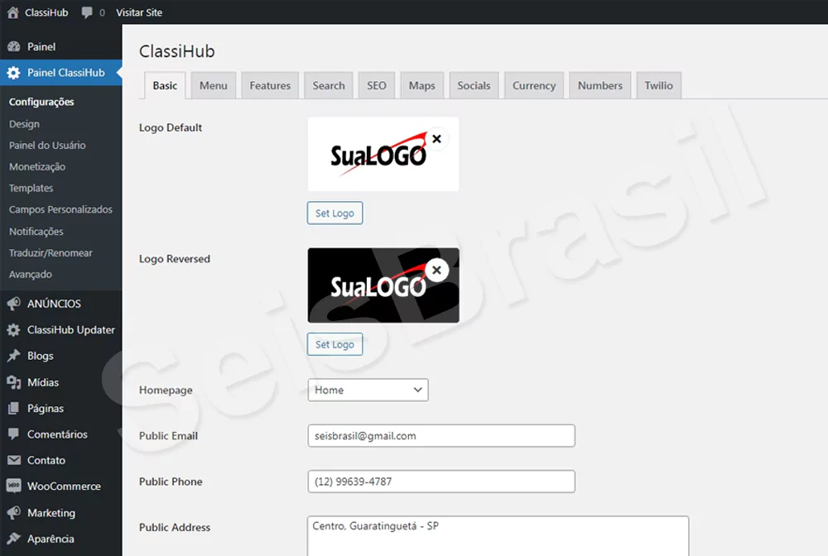Click the Comentários speech bubble icon
This screenshot has width=828, height=556.
click(x=14, y=434)
